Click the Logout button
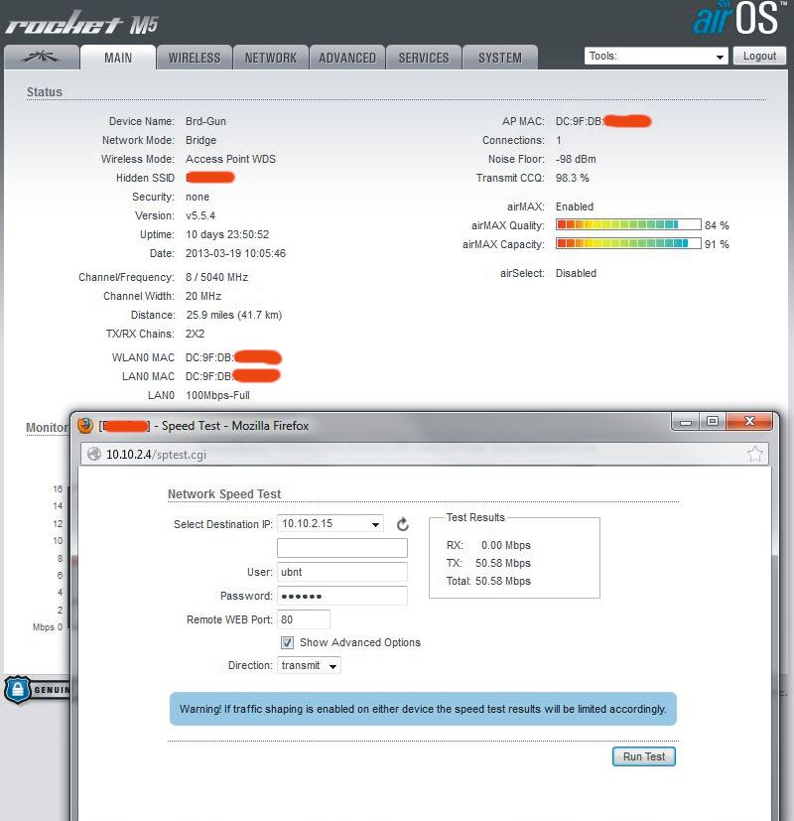794x821 pixels. 759,56
